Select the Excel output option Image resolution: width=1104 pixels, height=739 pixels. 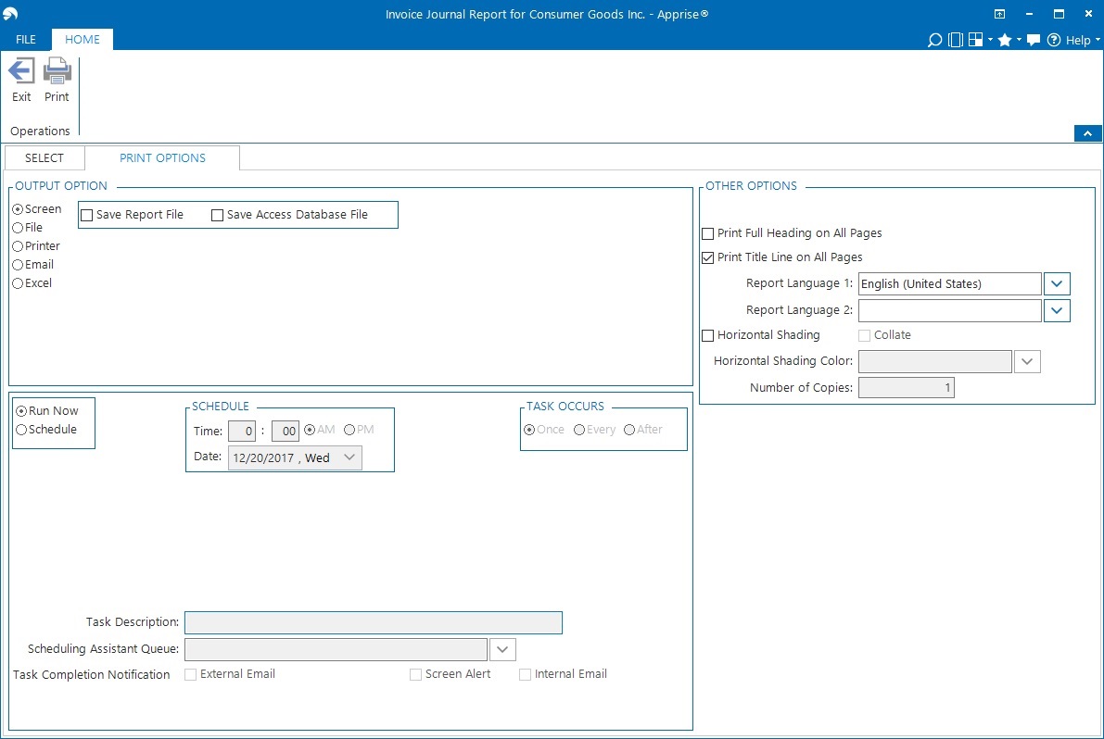[18, 283]
